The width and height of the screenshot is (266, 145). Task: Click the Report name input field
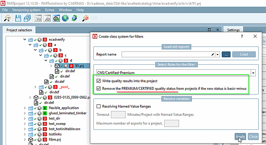pyautogui.click(x=166, y=54)
